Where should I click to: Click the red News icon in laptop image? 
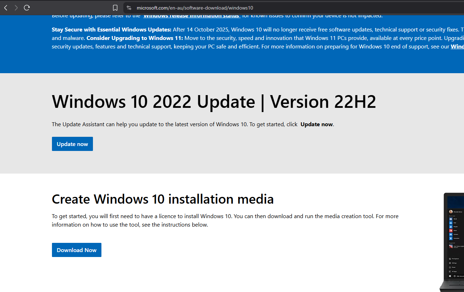click(x=451, y=230)
